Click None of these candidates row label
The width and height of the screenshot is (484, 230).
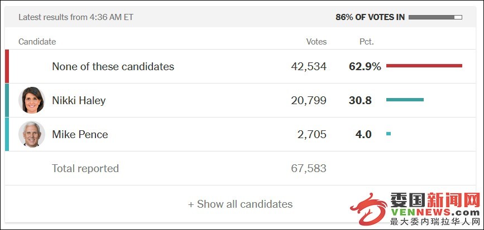pos(113,66)
